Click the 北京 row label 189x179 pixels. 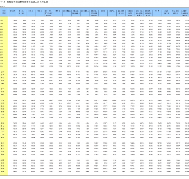[2, 72]
